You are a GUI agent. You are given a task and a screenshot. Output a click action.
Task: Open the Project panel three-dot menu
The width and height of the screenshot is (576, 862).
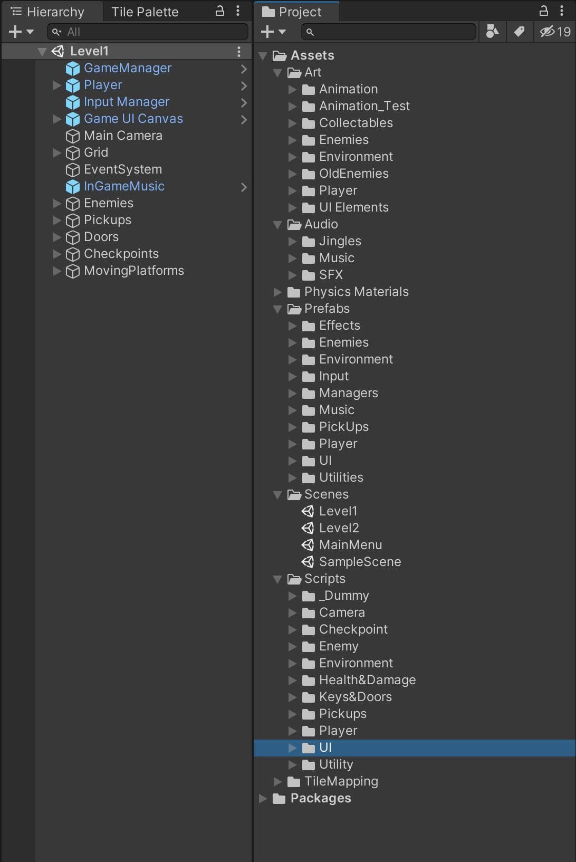tap(562, 11)
